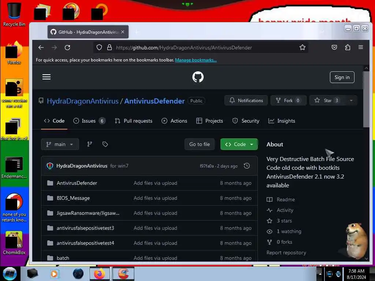375x281 pixels.
Task: Open the 3 stars link
Action: coord(284,221)
